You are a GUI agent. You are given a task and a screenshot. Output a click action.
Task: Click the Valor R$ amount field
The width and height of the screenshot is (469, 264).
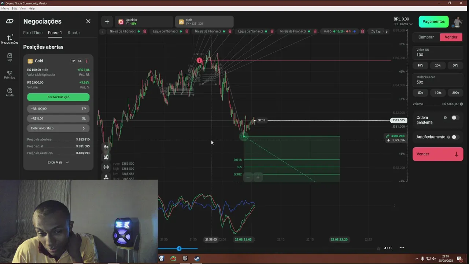tap(438, 53)
